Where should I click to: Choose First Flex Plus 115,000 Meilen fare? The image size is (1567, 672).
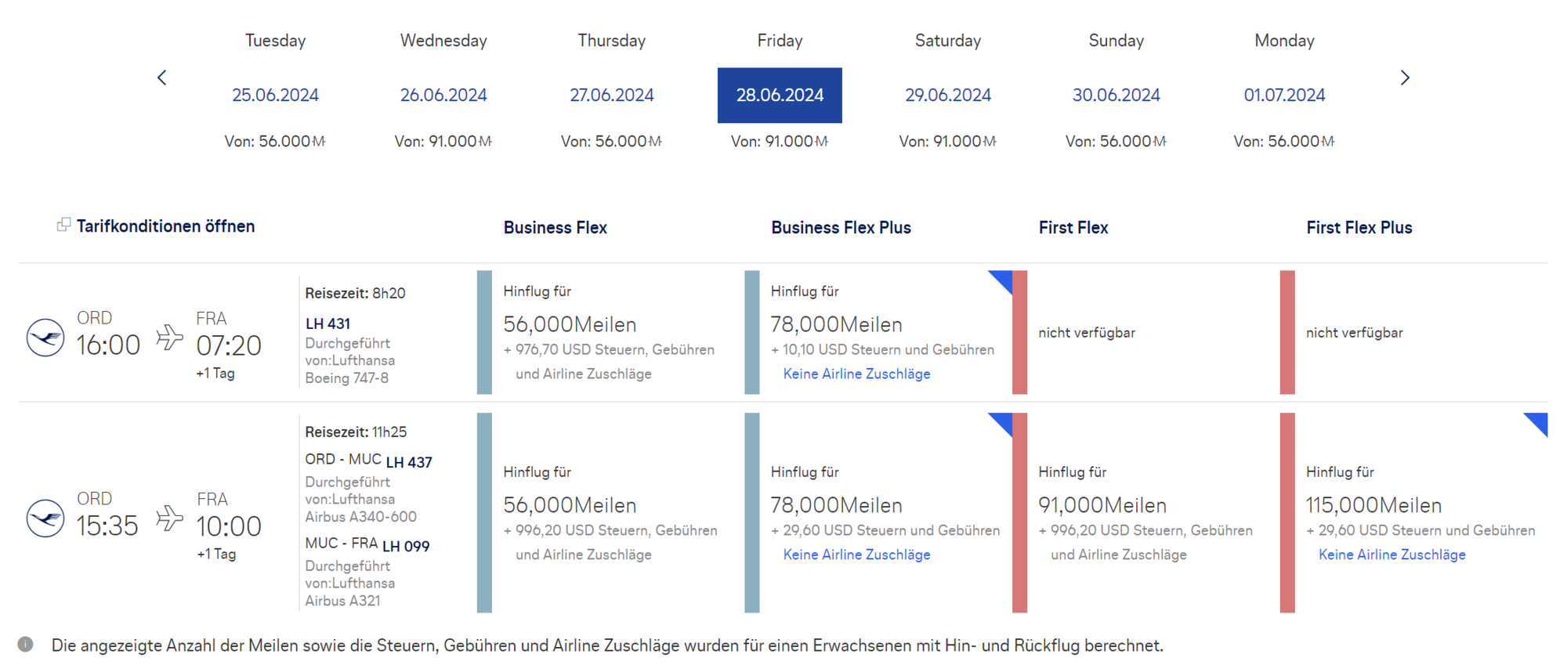coord(1373,506)
